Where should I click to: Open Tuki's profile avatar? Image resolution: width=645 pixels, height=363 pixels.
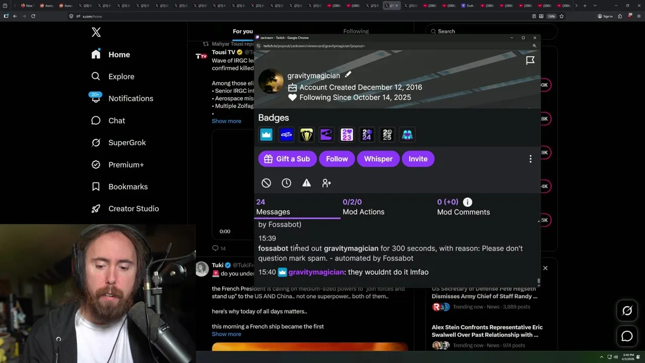pos(202,269)
